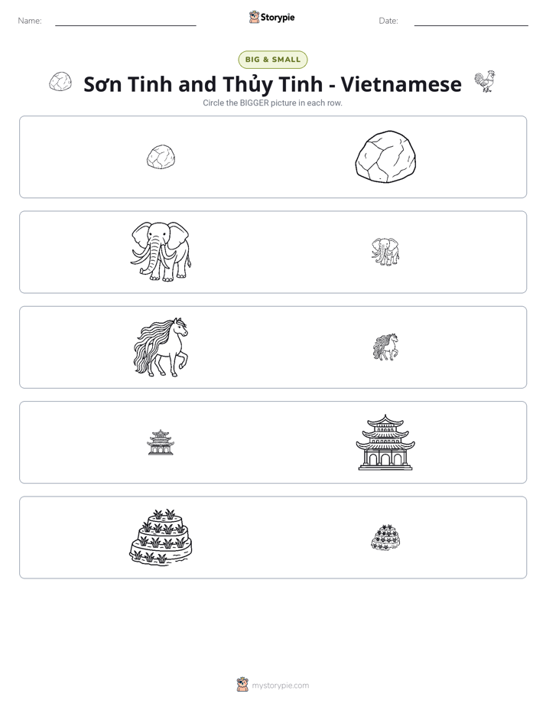Click the small rock picture in row one
The image size is (546, 707).
coord(161,157)
